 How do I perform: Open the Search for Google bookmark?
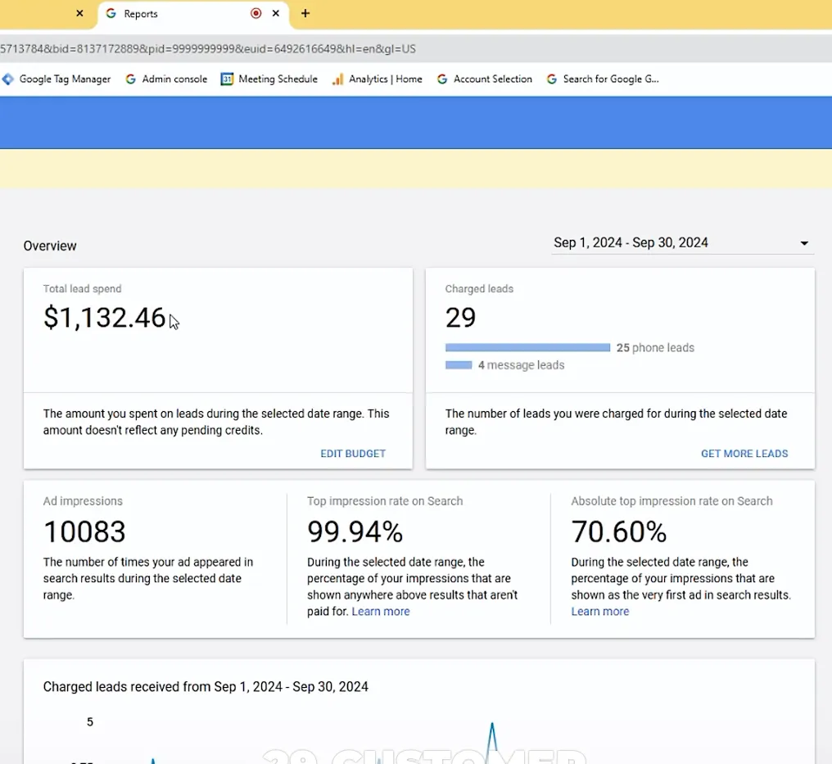603,79
